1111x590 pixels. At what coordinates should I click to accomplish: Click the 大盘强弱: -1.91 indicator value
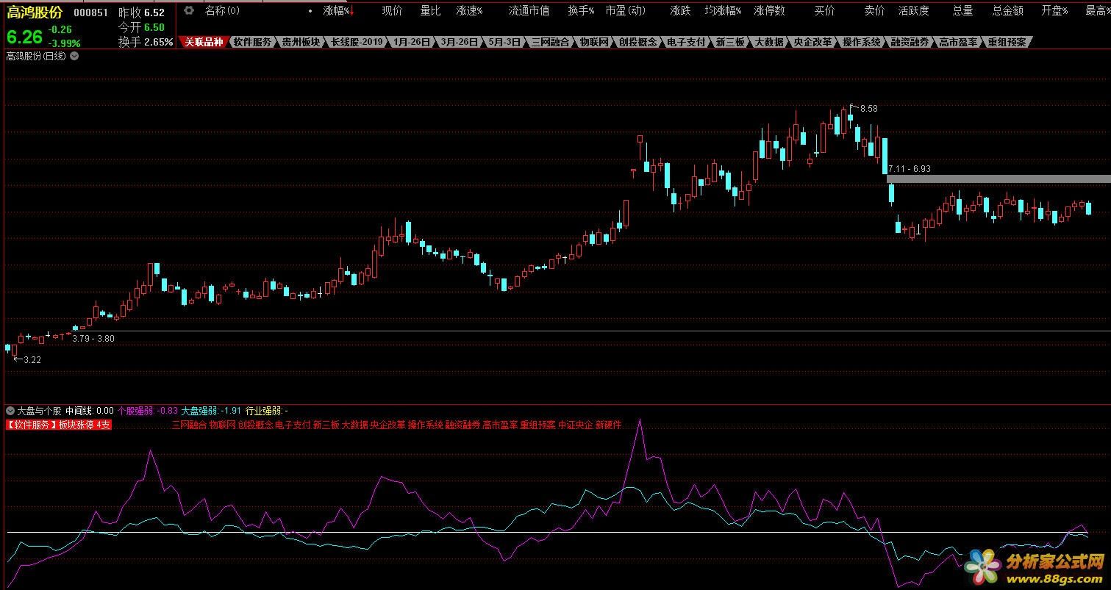tap(212, 411)
